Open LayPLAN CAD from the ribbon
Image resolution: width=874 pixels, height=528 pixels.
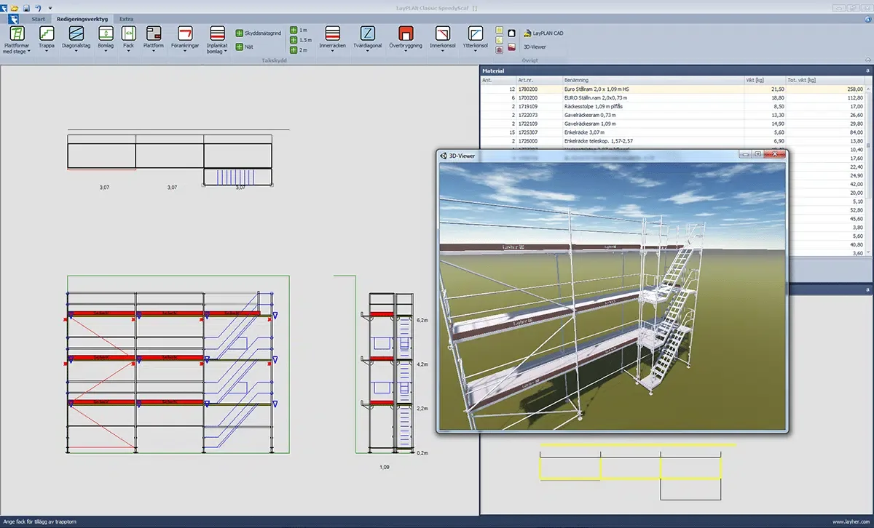(544, 33)
